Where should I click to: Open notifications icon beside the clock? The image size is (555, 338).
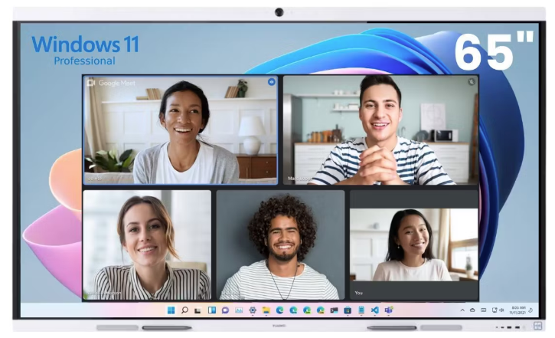click(x=531, y=310)
